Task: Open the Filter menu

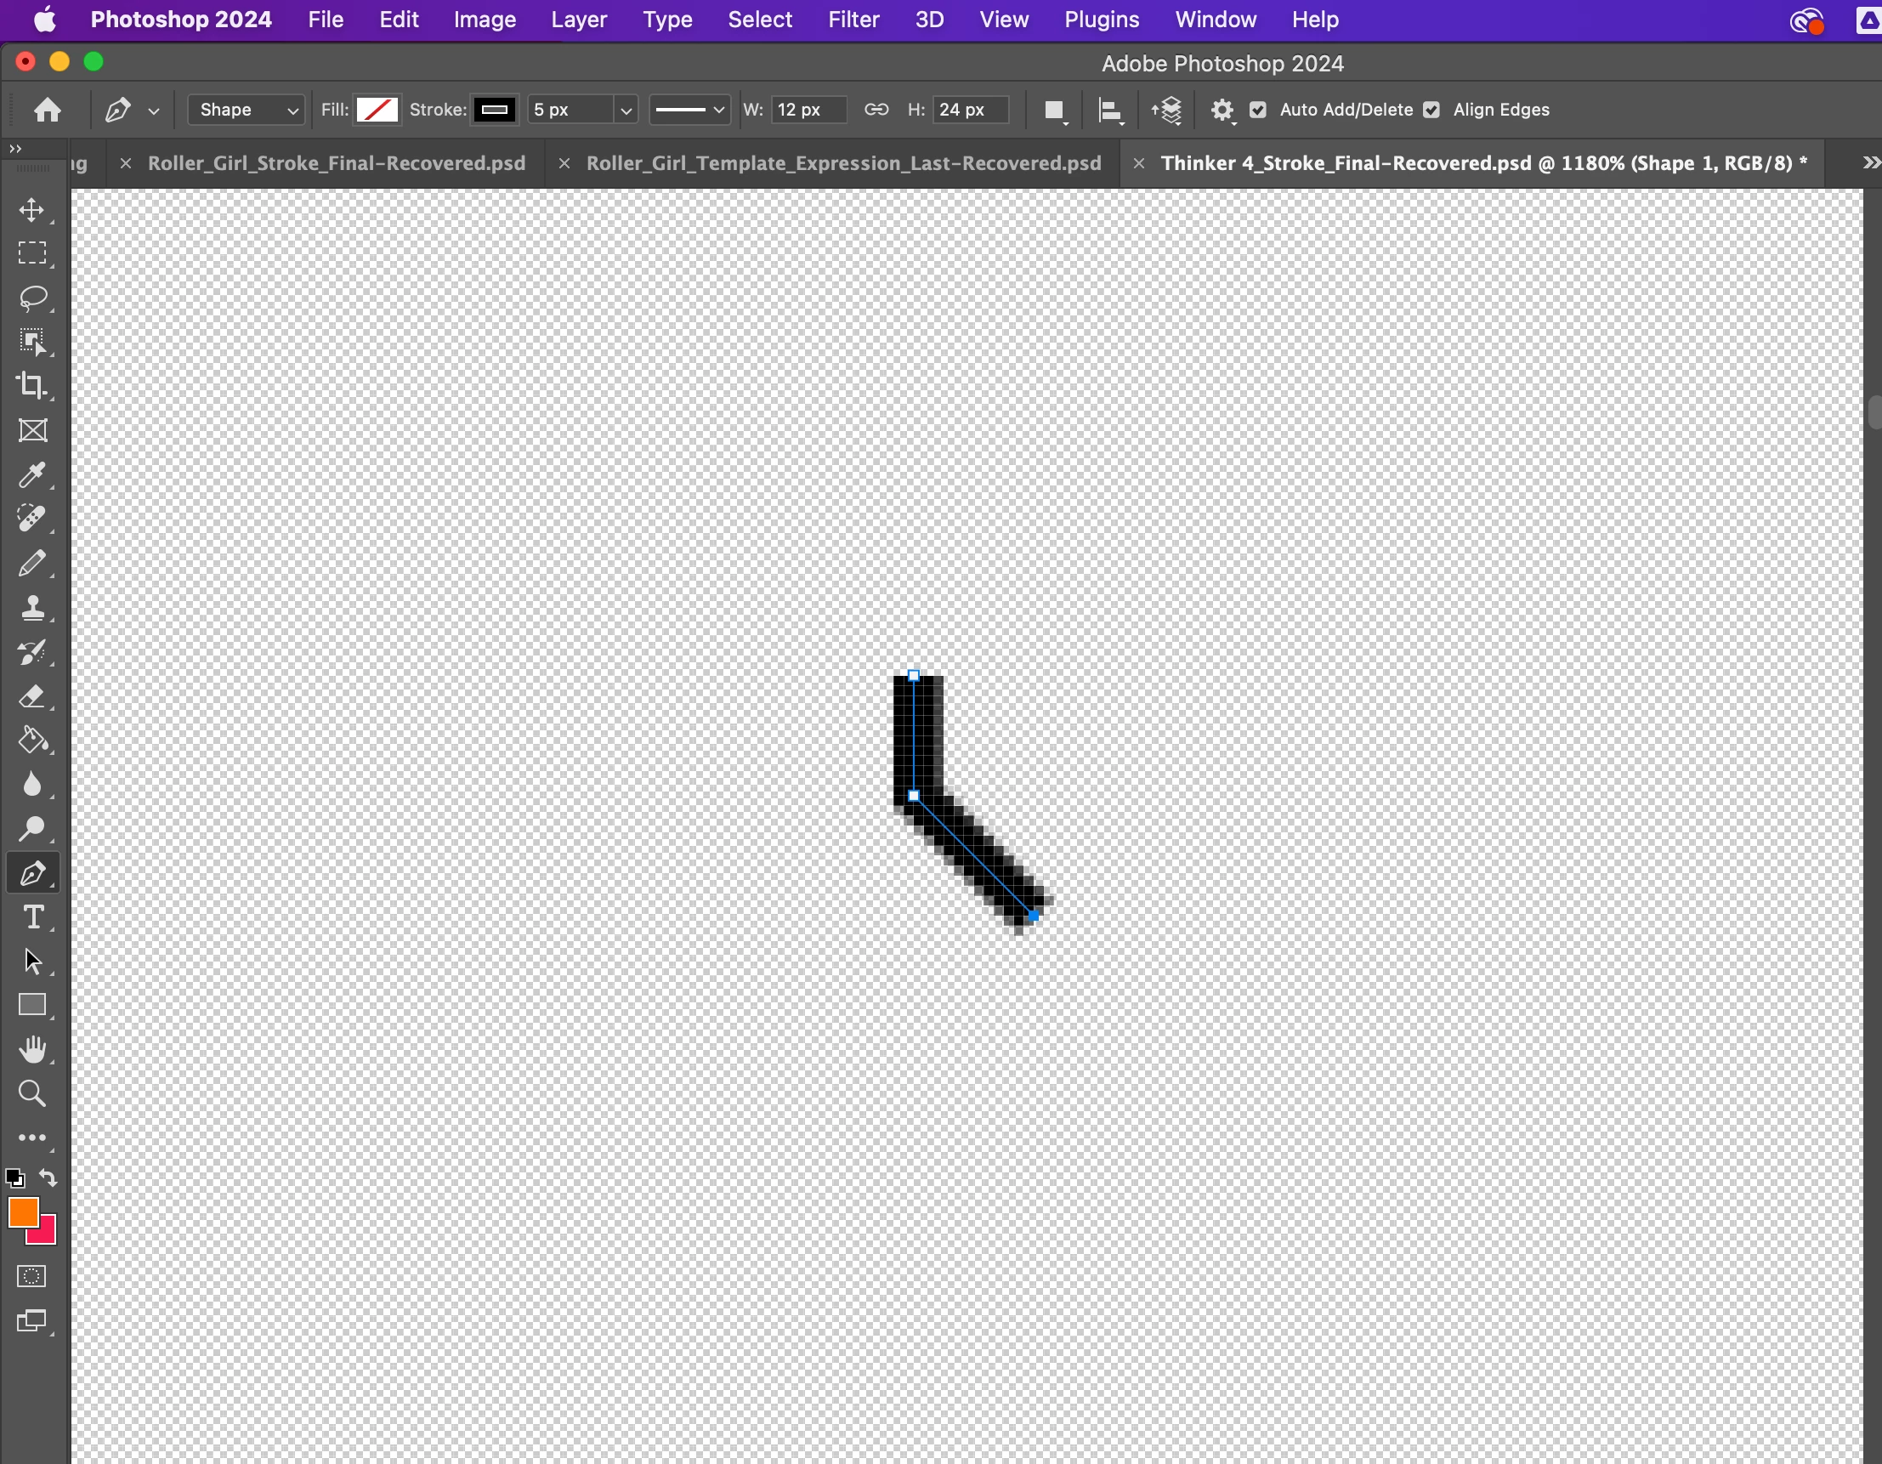Action: 853,19
